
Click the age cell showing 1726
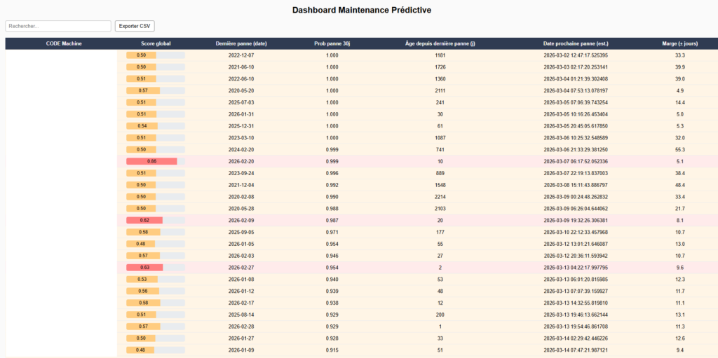(x=440, y=67)
